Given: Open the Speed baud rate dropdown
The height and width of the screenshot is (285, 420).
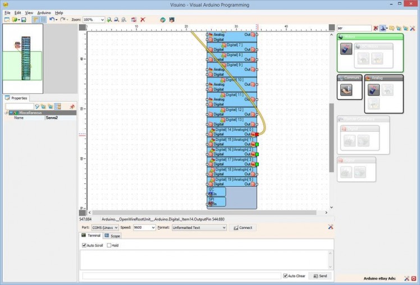Looking at the screenshot, I should click(x=153, y=228).
